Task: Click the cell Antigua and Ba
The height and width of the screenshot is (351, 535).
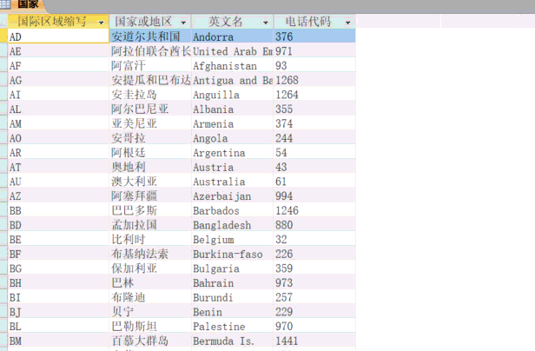Action: point(233,80)
